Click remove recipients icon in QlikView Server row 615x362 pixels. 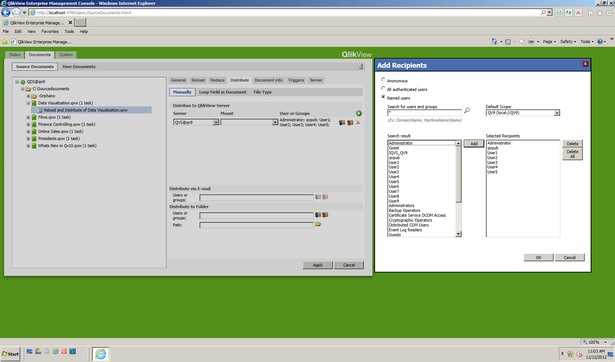click(x=350, y=122)
